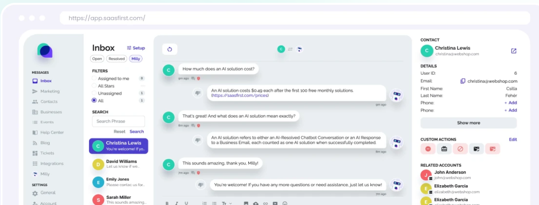
Task: Edit the custom actions
Action: tap(513, 139)
